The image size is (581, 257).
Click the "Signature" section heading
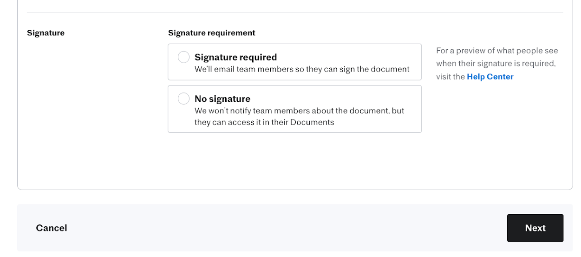click(46, 33)
